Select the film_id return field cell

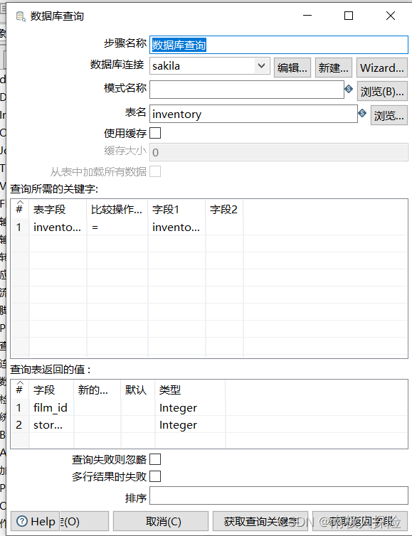click(x=51, y=407)
